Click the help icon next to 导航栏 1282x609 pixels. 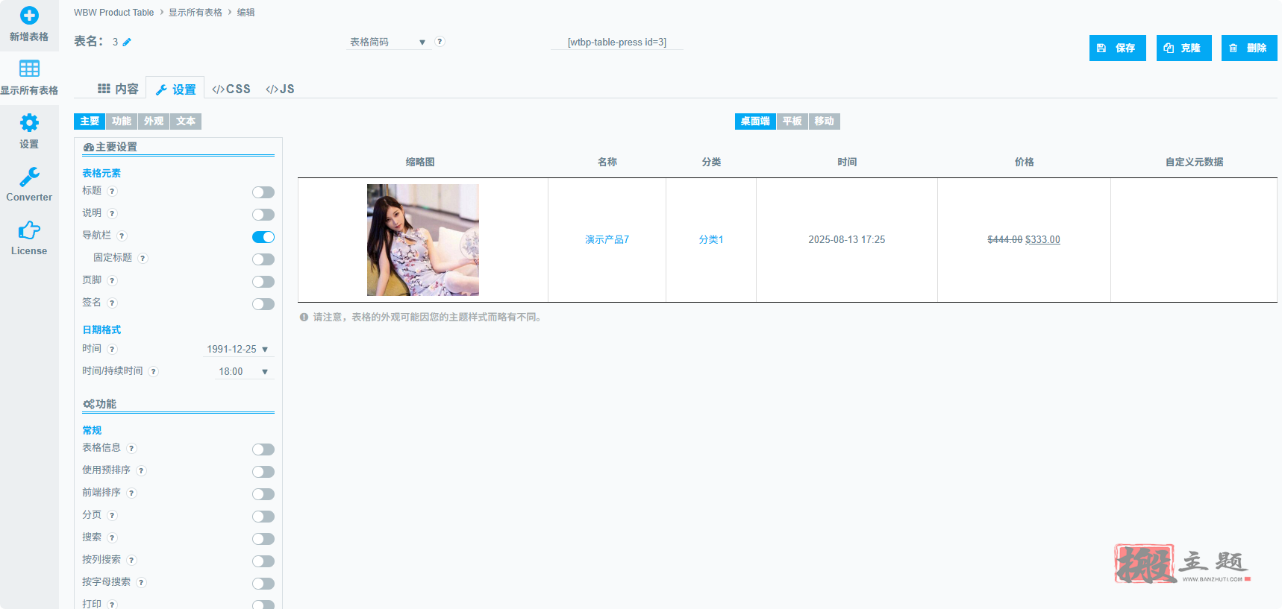122,236
